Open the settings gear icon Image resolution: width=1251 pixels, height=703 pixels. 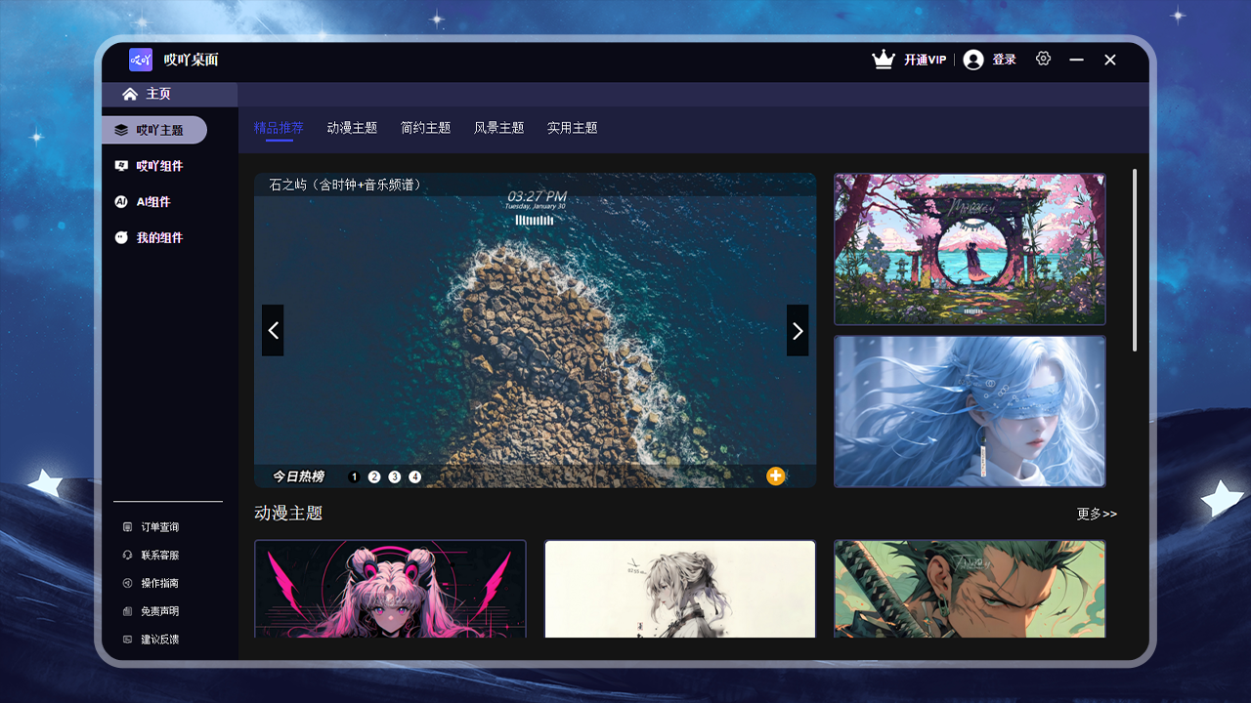(1043, 59)
